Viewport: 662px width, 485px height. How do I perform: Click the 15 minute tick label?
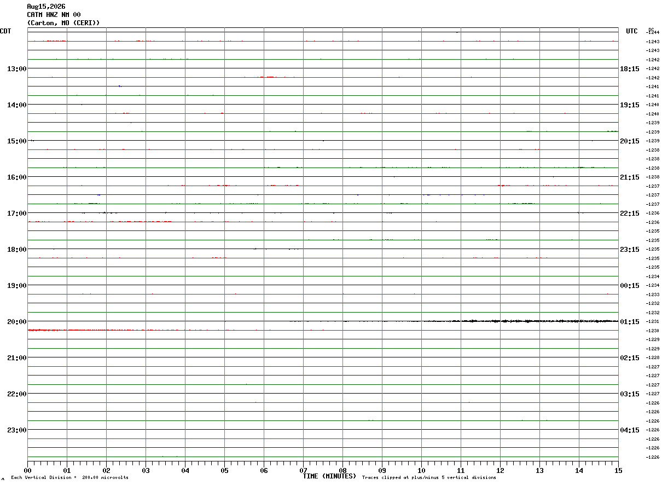coord(618,470)
